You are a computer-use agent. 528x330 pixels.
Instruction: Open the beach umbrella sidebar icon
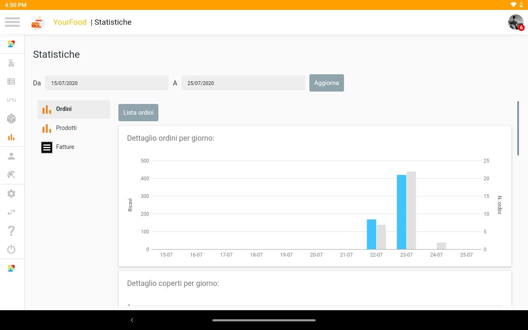(x=12, y=175)
